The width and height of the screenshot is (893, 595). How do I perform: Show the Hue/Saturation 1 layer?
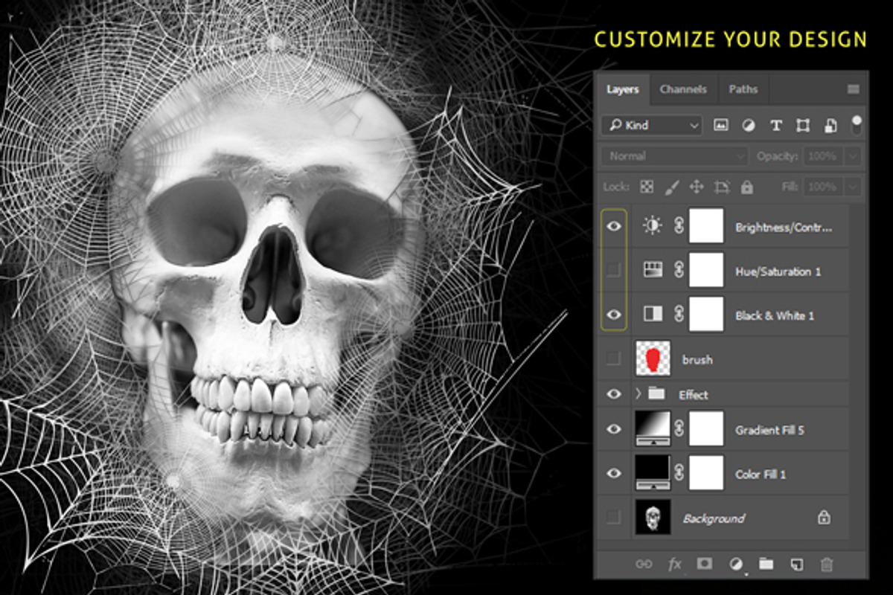click(613, 270)
